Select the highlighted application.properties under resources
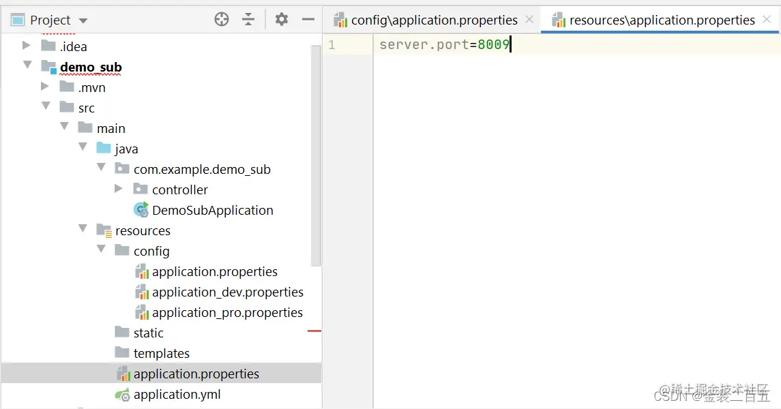This screenshot has height=409, width=781. tap(196, 374)
